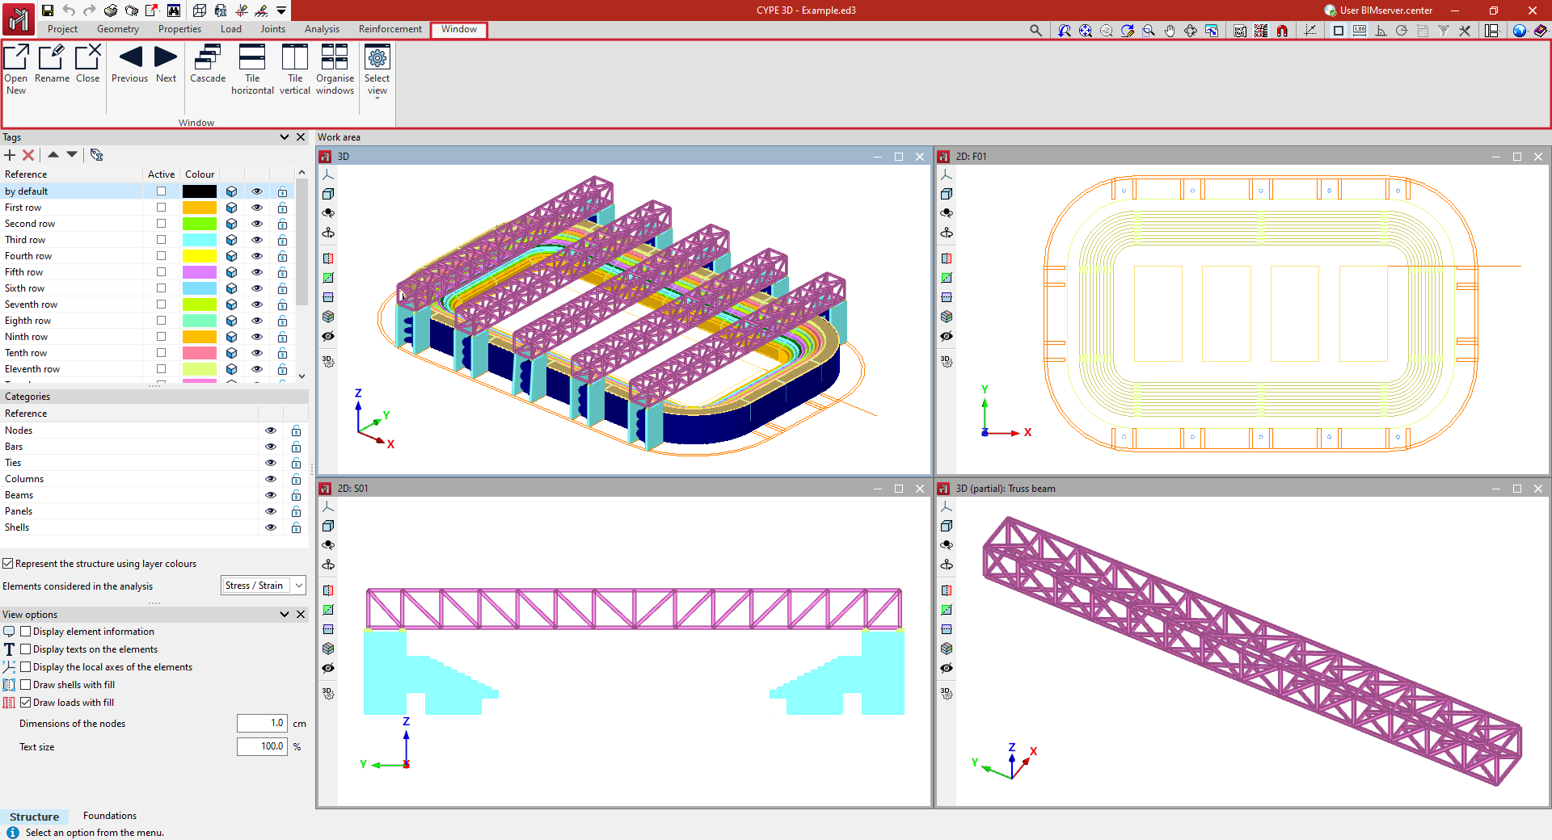Check Active box for by default tag
1552x840 pixels.
[x=161, y=191]
